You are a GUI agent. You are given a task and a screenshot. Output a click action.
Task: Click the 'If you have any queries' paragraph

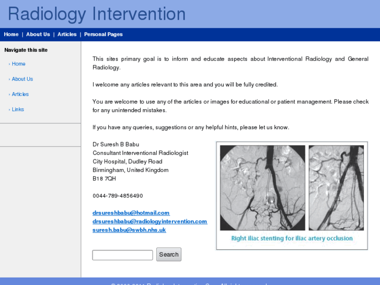[x=191, y=128]
